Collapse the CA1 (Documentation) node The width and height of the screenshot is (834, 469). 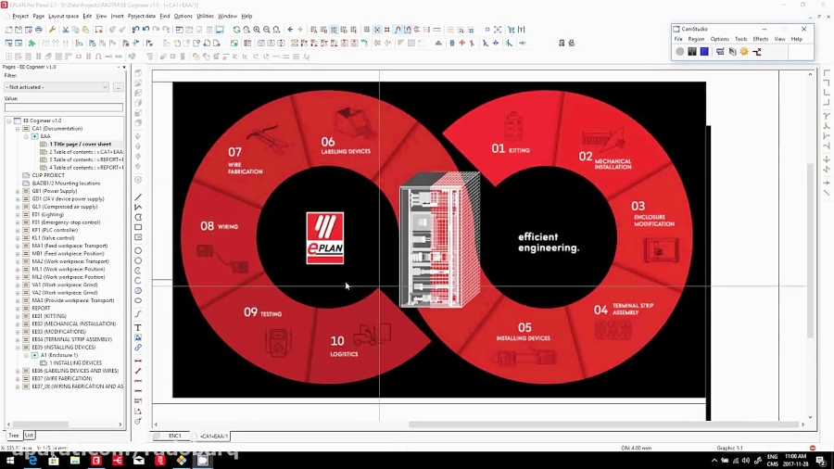click(18, 129)
